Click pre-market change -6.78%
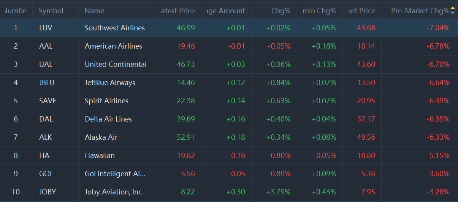The height and width of the screenshot is (202, 458). pyautogui.click(x=437, y=46)
